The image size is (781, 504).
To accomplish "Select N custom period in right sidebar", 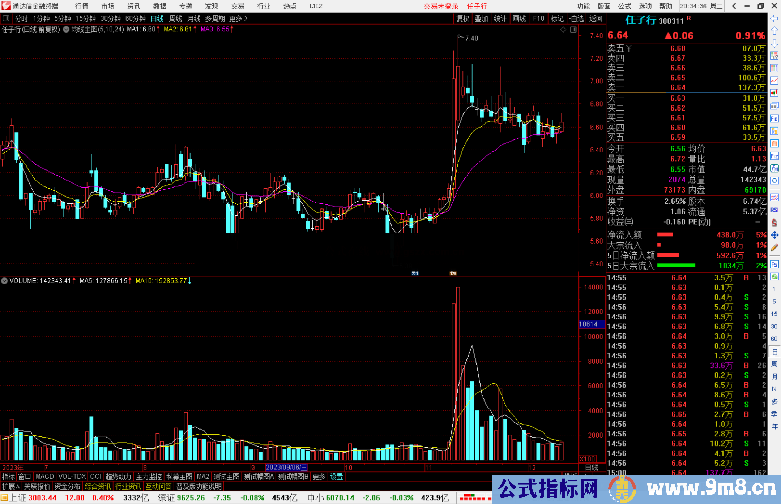I will click(774, 389).
